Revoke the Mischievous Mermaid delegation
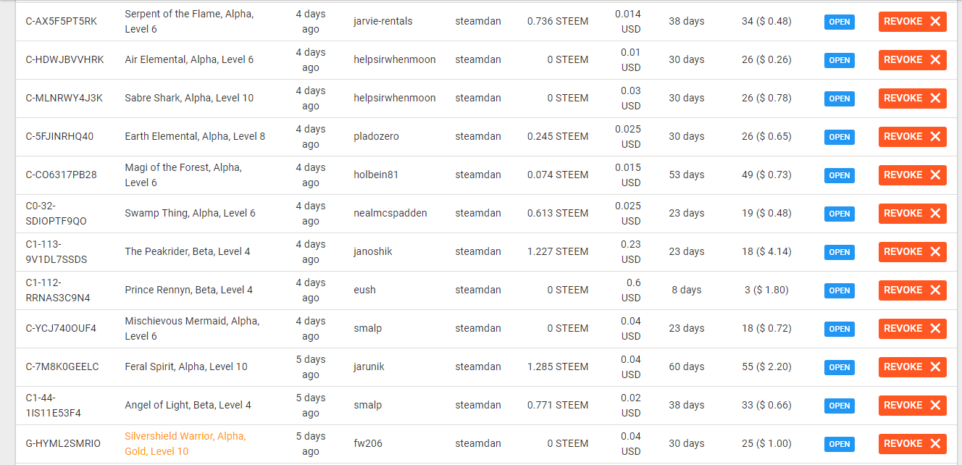This screenshot has height=465, width=962. click(x=911, y=329)
